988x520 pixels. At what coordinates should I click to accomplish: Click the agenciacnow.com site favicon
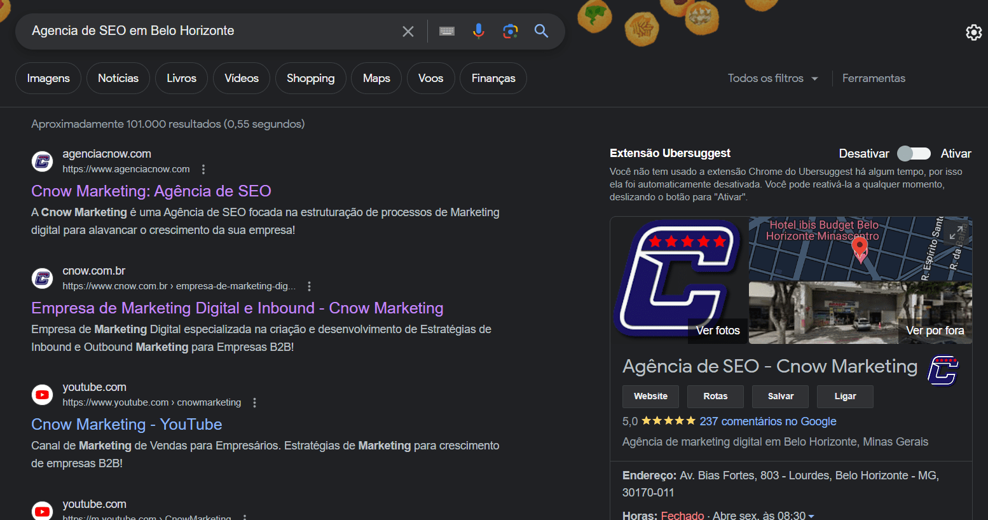pyautogui.click(x=43, y=161)
